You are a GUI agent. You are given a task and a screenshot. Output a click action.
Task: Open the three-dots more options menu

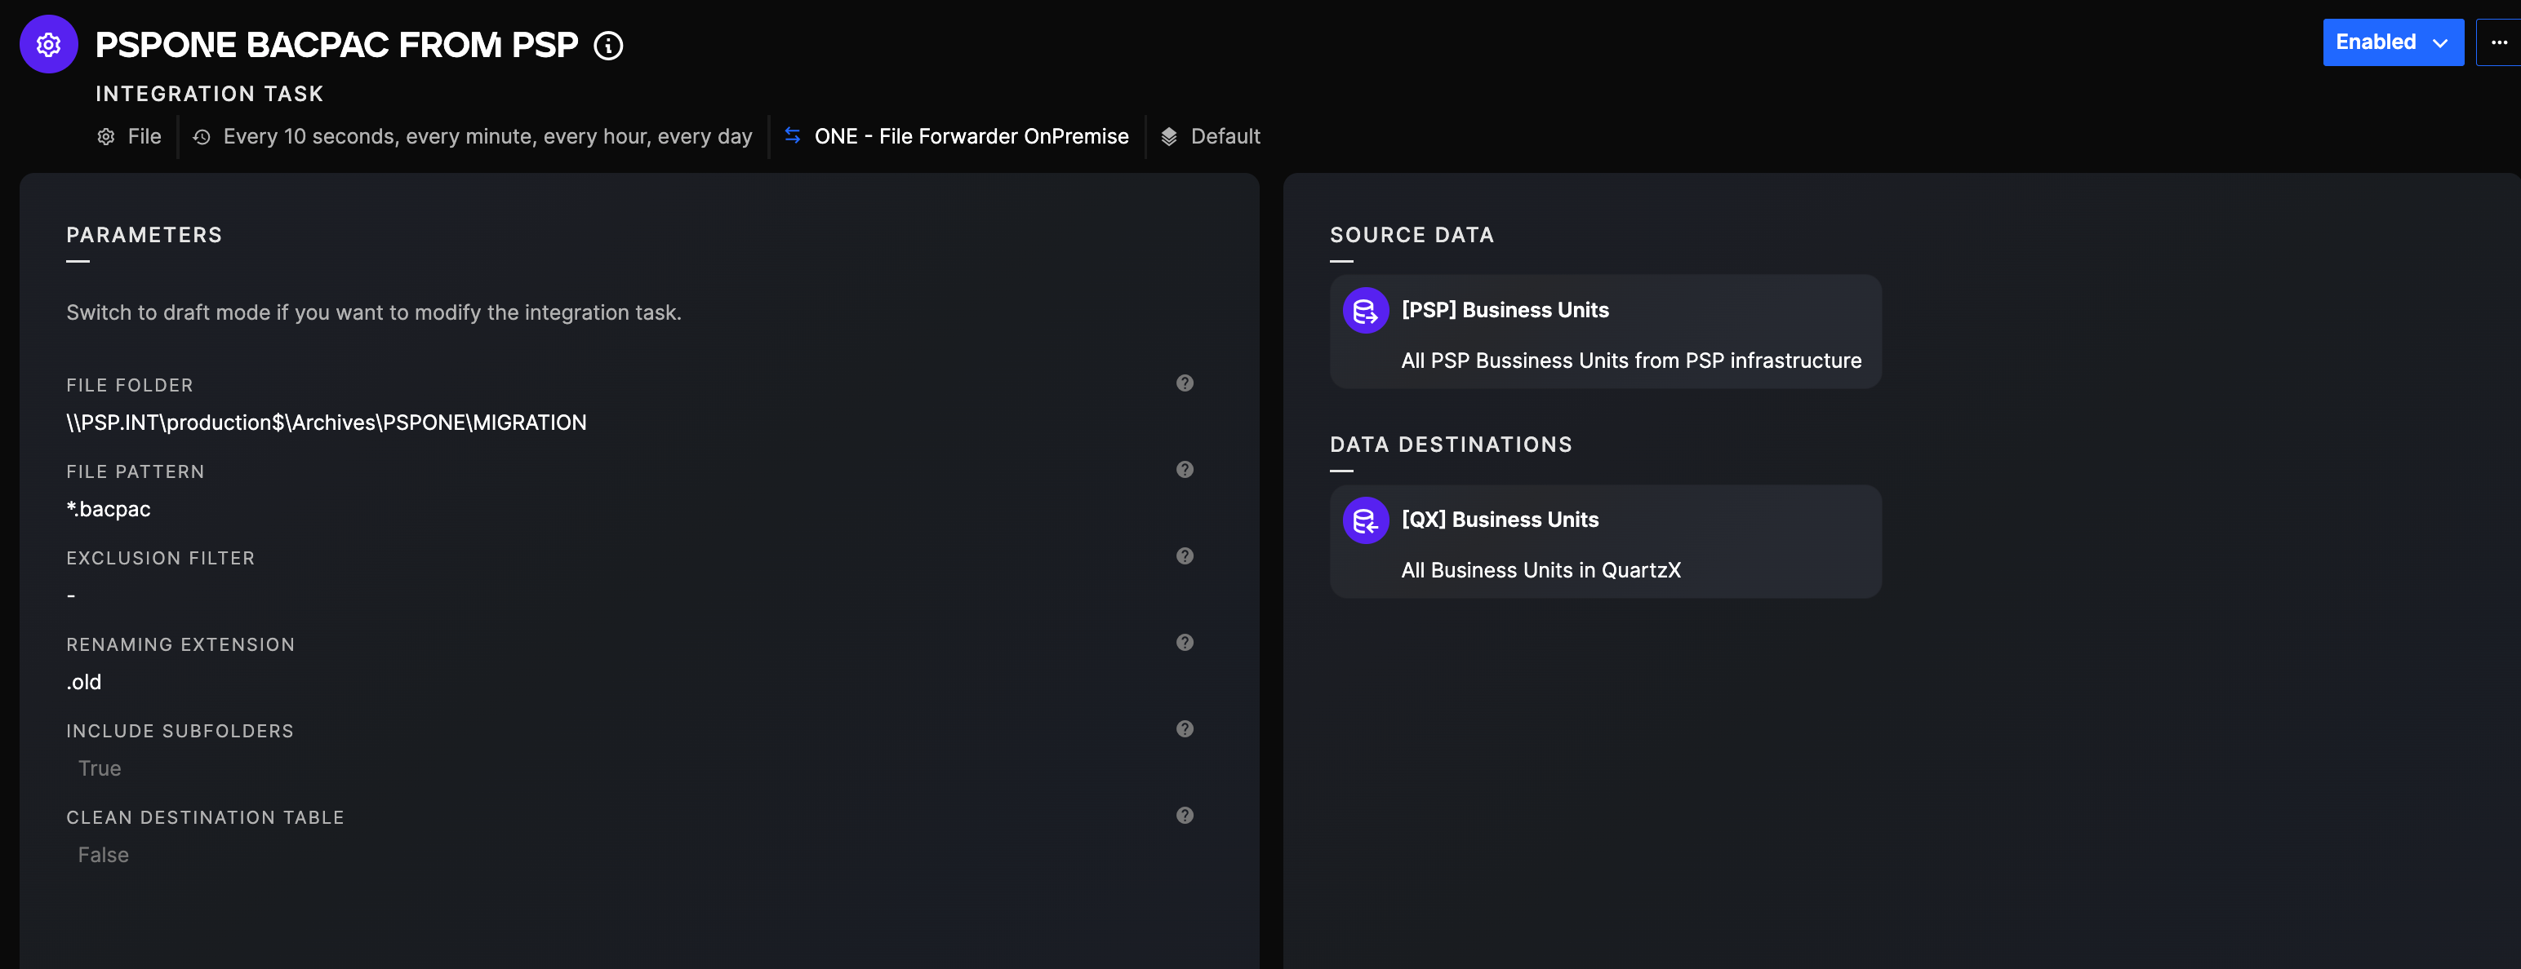[2498, 42]
